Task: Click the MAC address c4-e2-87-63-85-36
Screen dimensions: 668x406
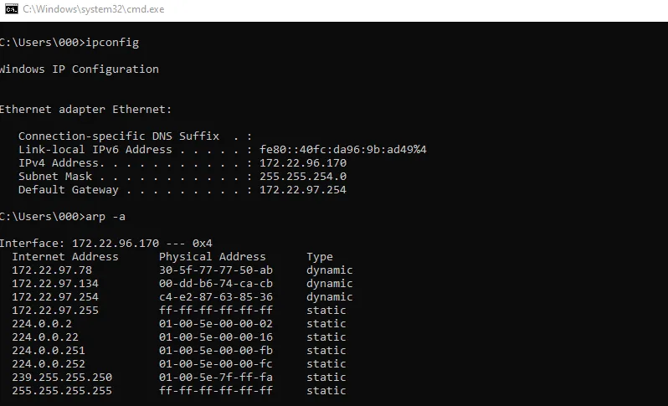Action: click(x=216, y=296)
